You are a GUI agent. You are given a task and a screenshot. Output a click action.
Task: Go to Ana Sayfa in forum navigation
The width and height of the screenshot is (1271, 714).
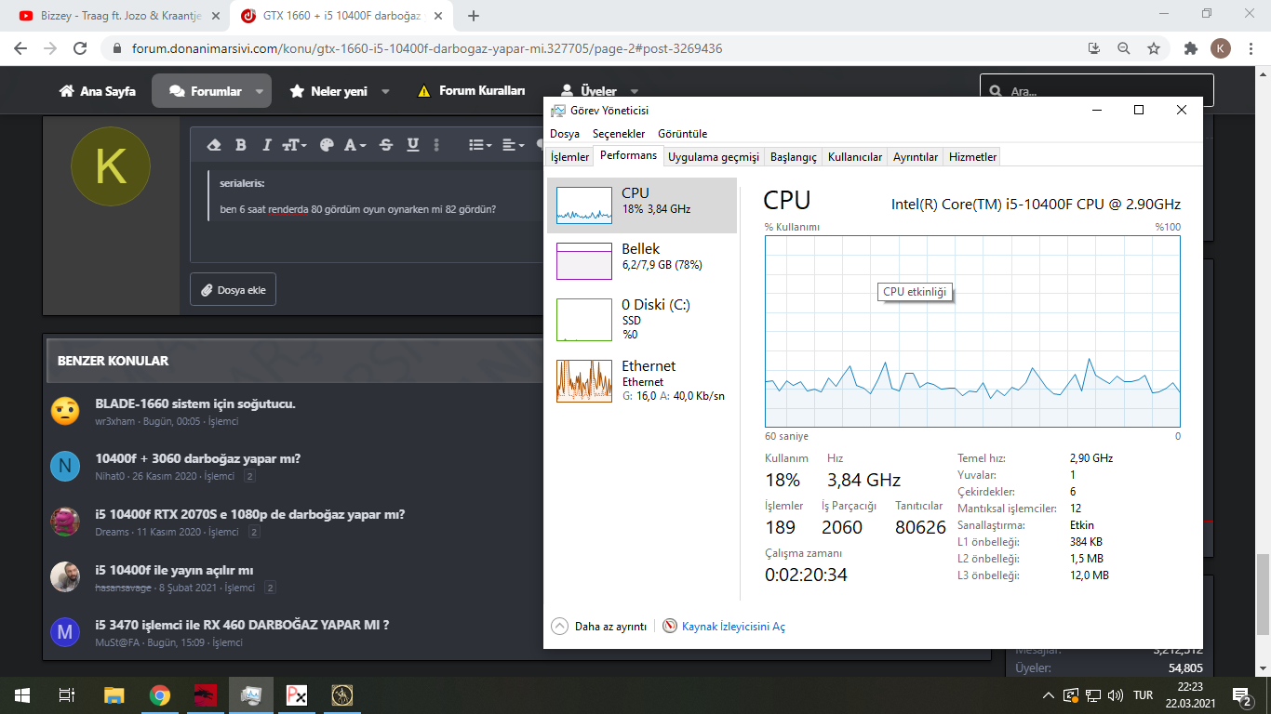pyautogui.click(x=97, y=91)
